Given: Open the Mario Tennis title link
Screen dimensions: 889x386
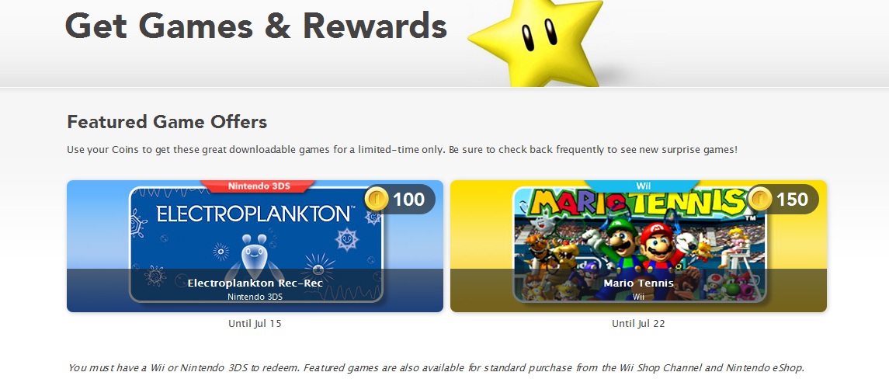Looking at the screenshot, I should tap(638, 283).
